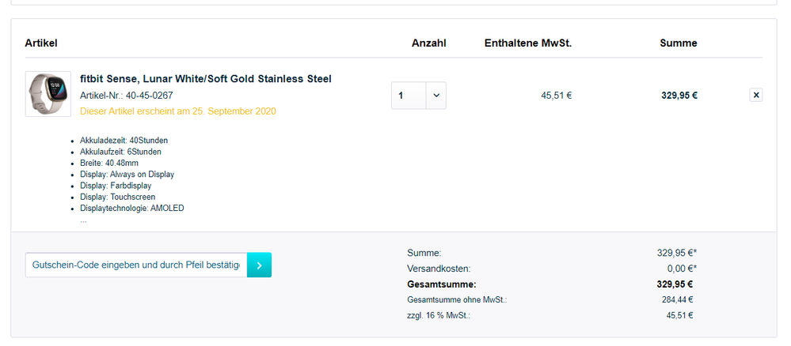The width and height of the screenshot is (791, 346).
Task: Click 'Gesamtsumme ohne MwSt.' value 284,44 €
Action: (678, 299)
